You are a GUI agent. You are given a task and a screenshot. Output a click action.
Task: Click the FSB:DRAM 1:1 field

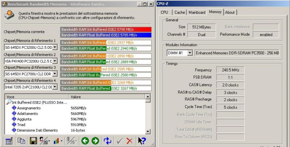coord(230,78)
